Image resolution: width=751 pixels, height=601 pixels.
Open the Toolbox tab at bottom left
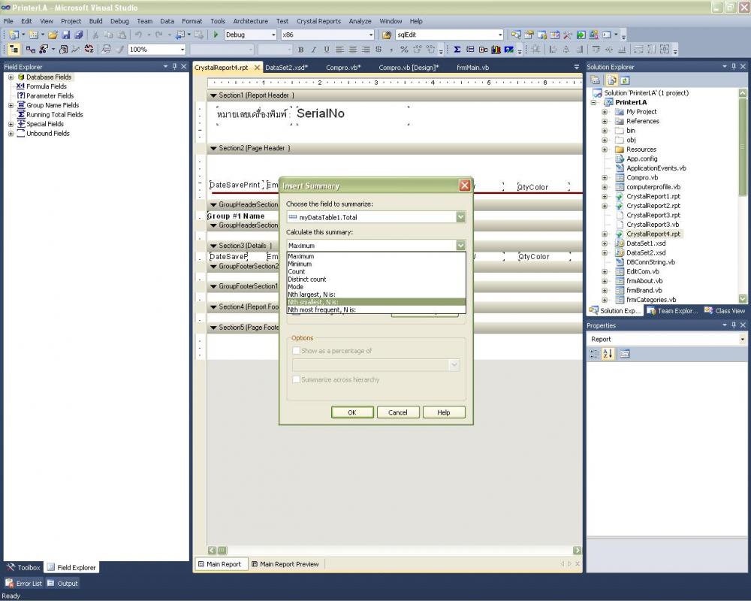[23, 567]
